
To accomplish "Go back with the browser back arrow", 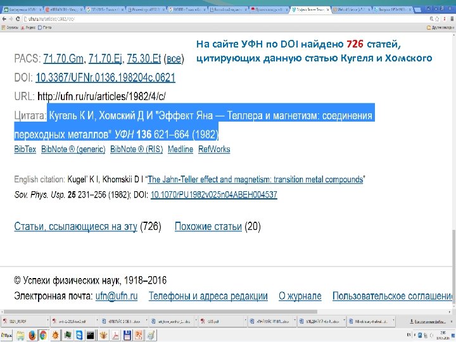I will [x=4, y=19].
